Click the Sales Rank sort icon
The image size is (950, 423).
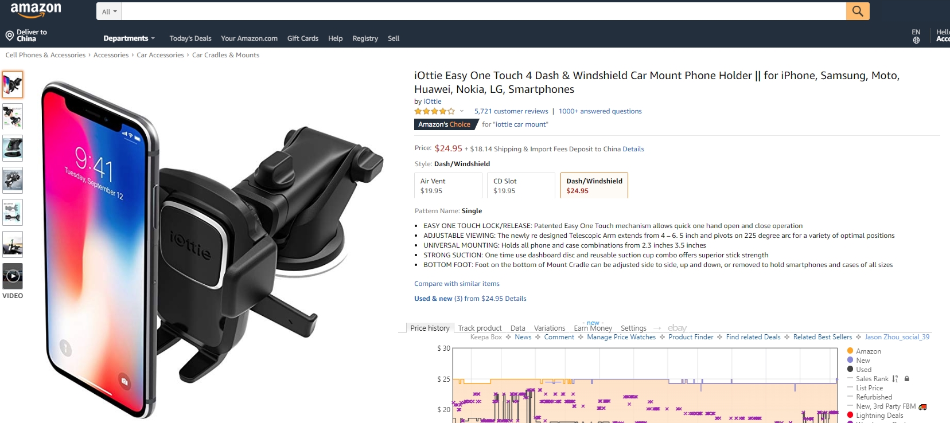pos(895,379)
